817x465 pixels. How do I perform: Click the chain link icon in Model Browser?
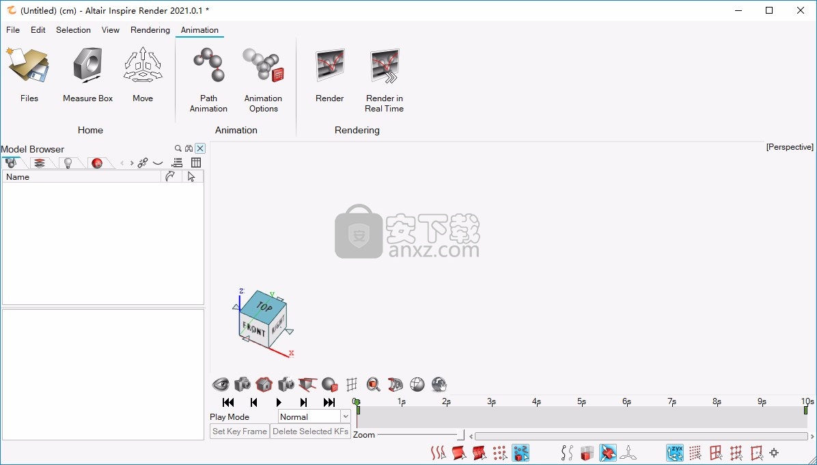[x=143, y=163]
